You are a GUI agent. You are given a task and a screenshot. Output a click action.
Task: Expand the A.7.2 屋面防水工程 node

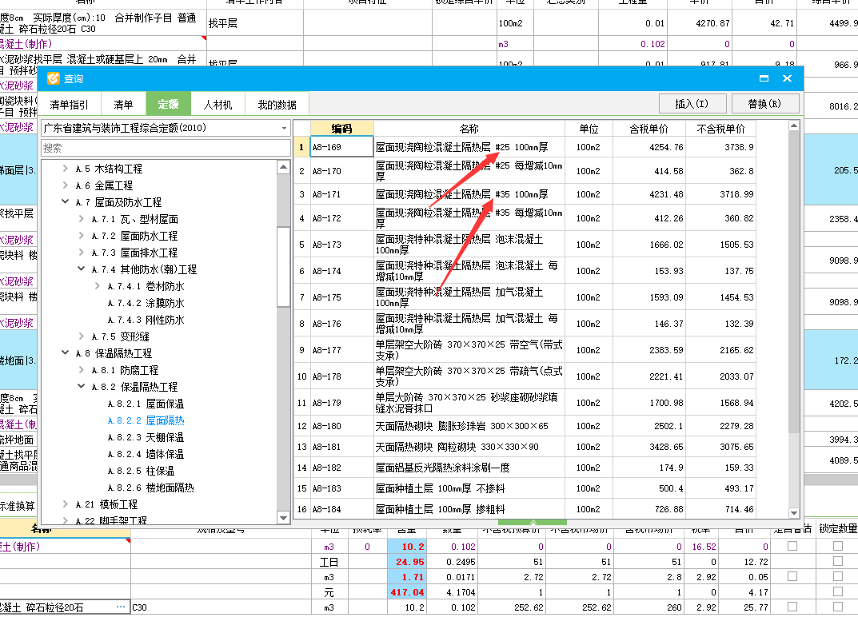coord(81,236)
